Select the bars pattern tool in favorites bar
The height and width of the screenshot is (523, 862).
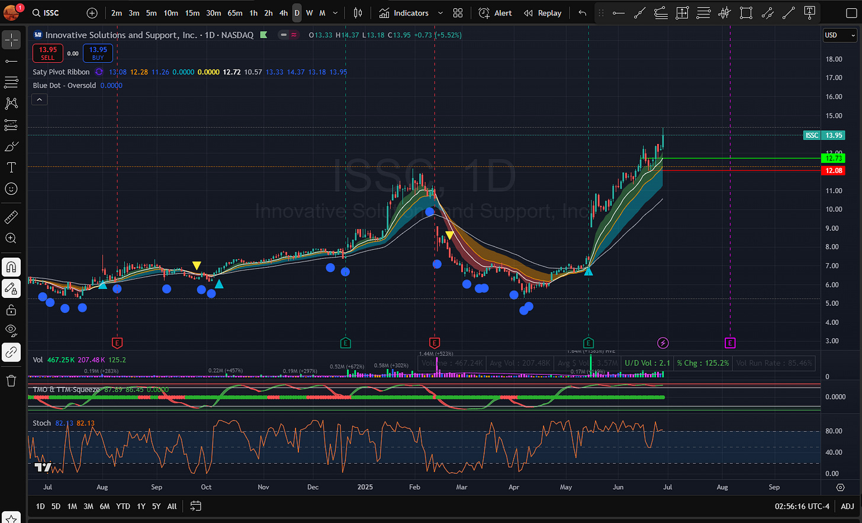pos(725,13)
